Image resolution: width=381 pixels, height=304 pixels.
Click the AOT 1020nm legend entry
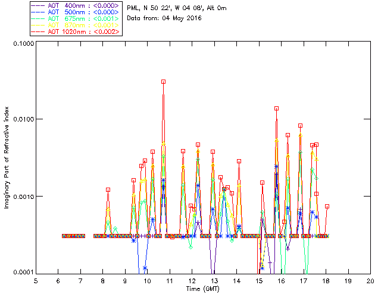tap(76, 31)
